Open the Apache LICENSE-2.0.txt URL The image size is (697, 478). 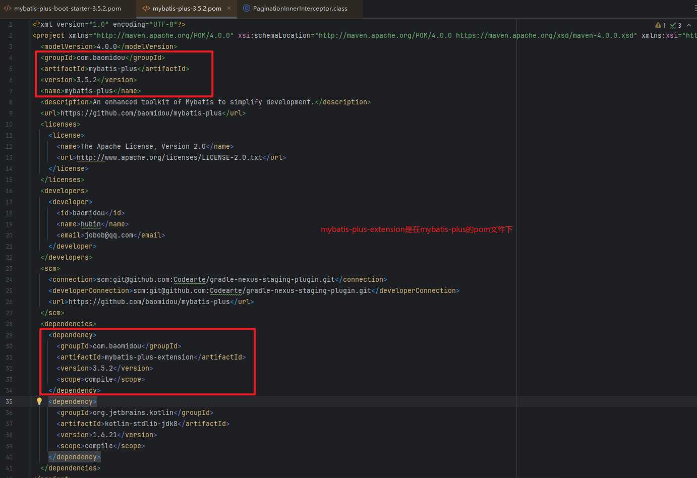[169, 157]
